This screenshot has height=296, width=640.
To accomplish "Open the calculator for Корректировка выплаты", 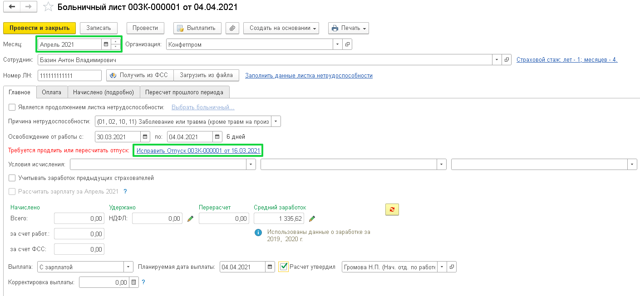I will click(x=133, y=282).
